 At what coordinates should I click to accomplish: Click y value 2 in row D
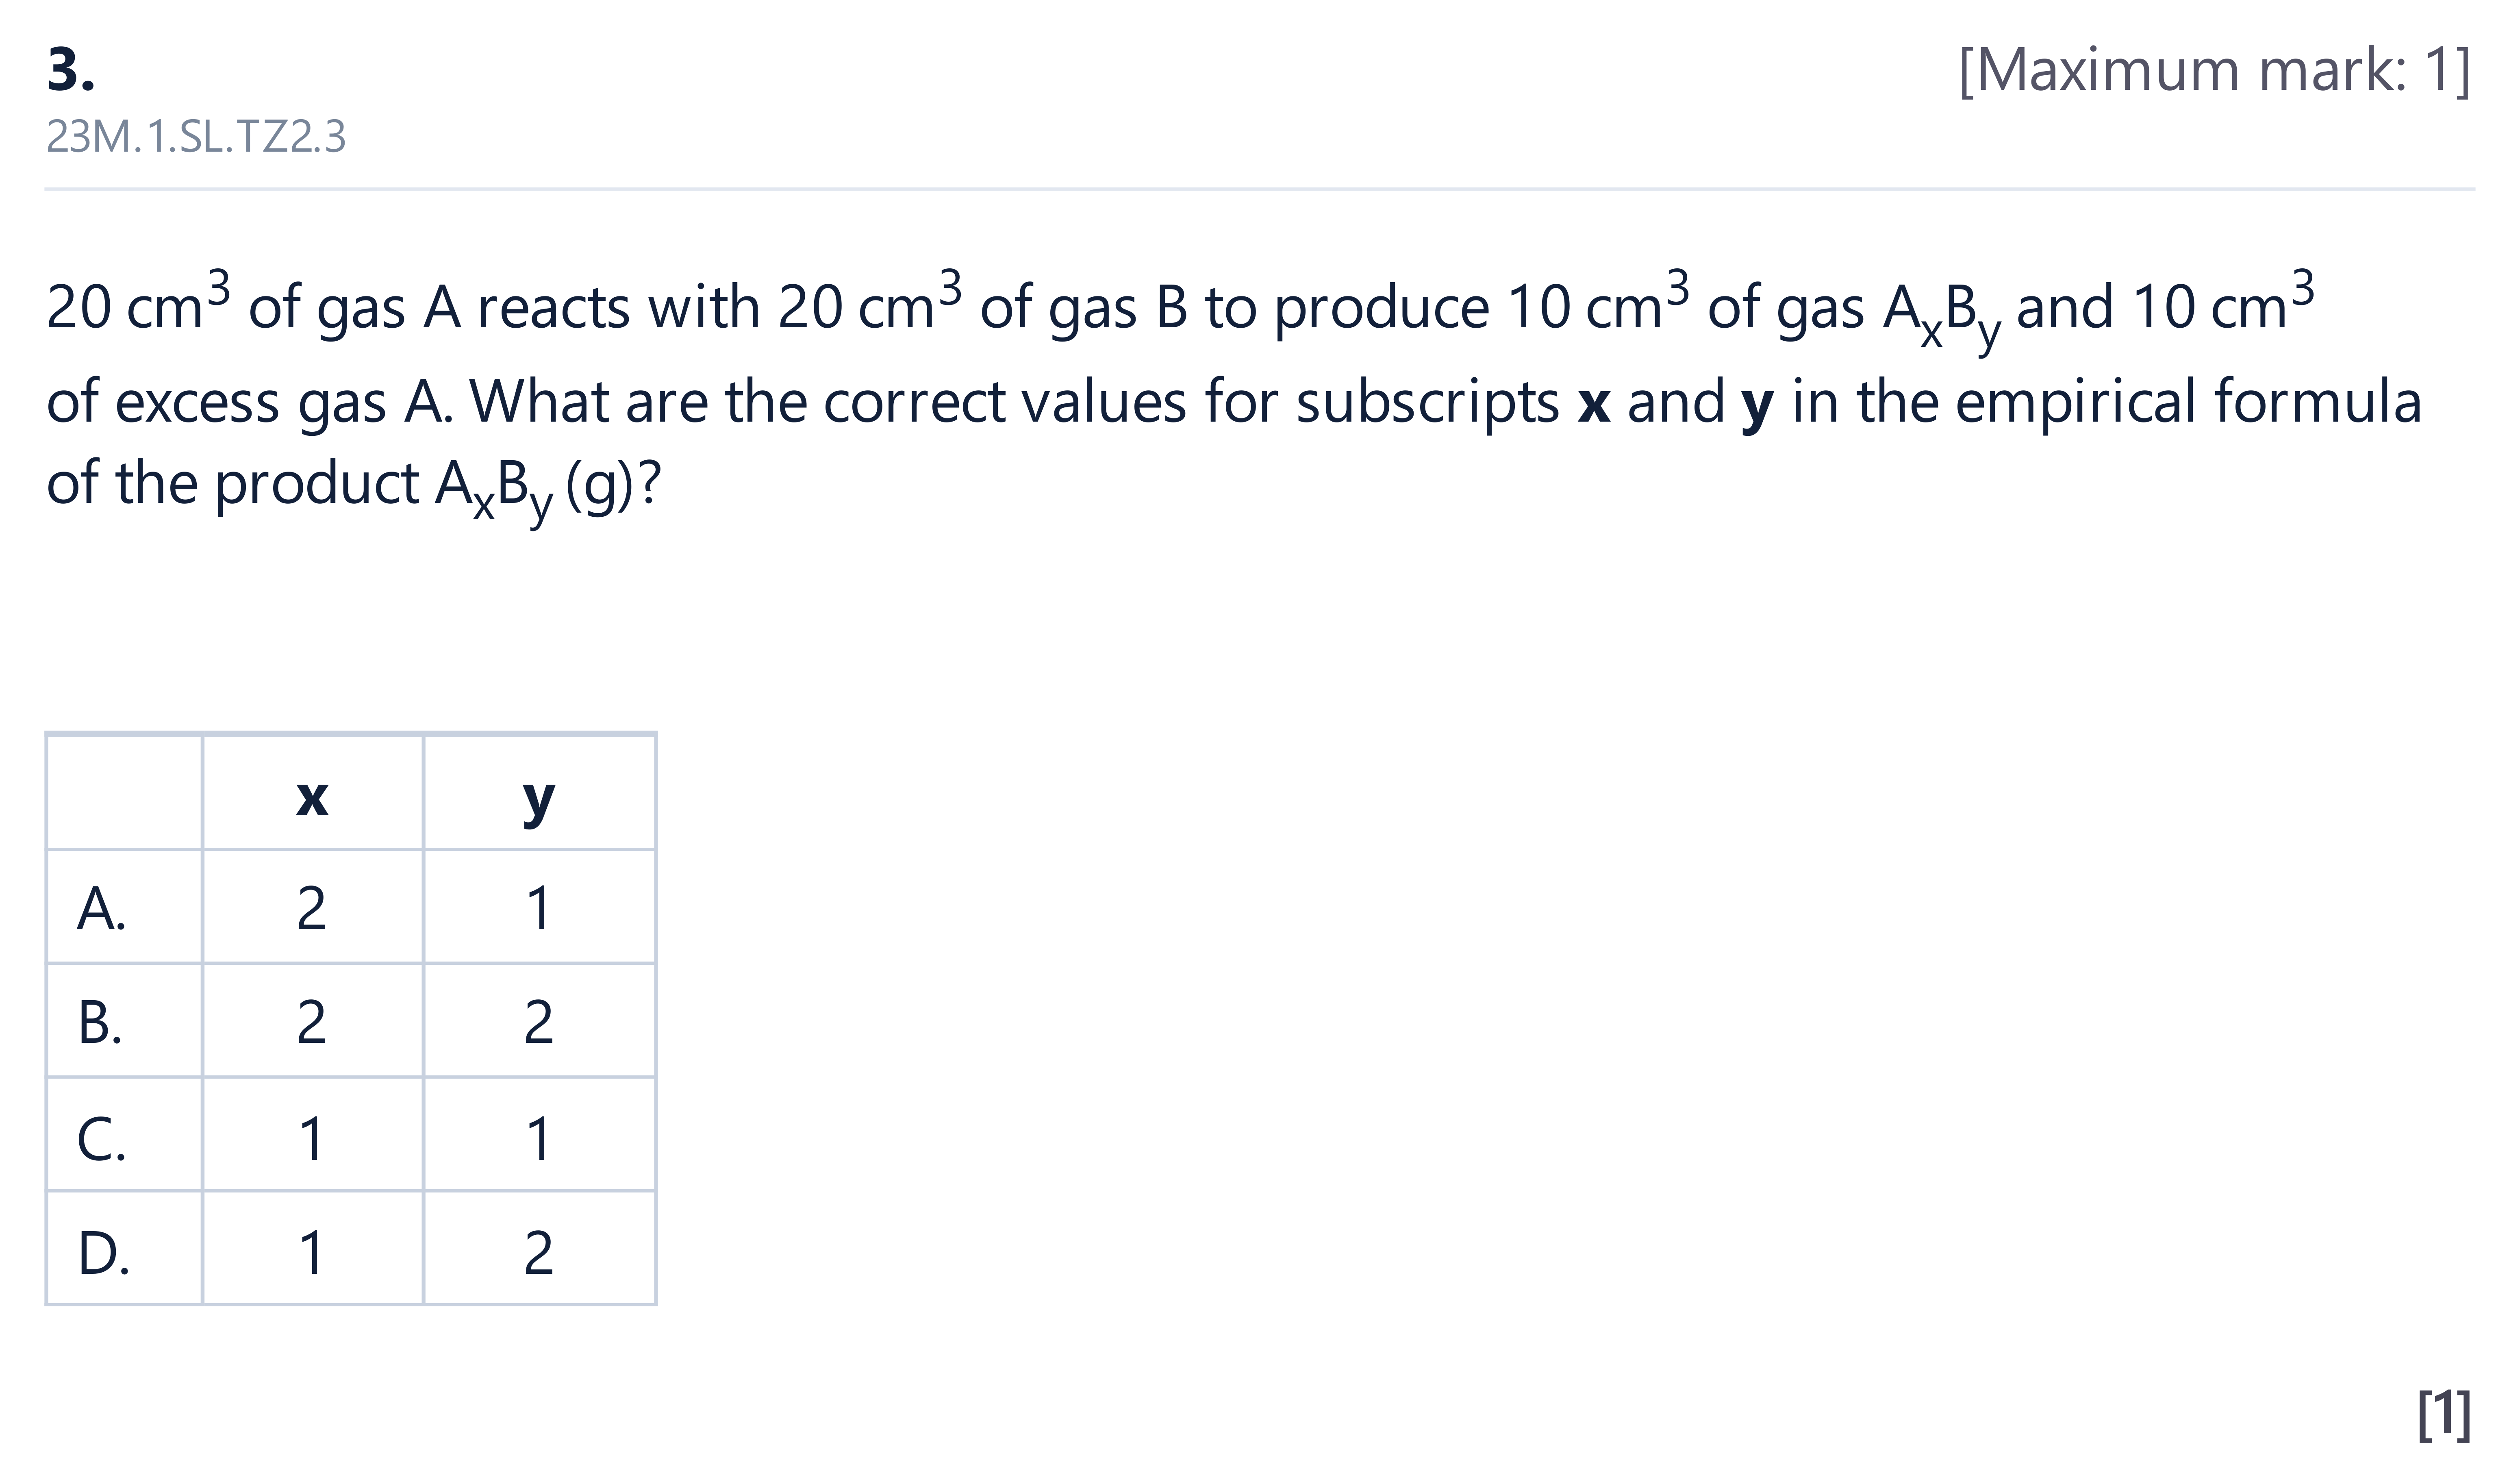pos(539,1252)
